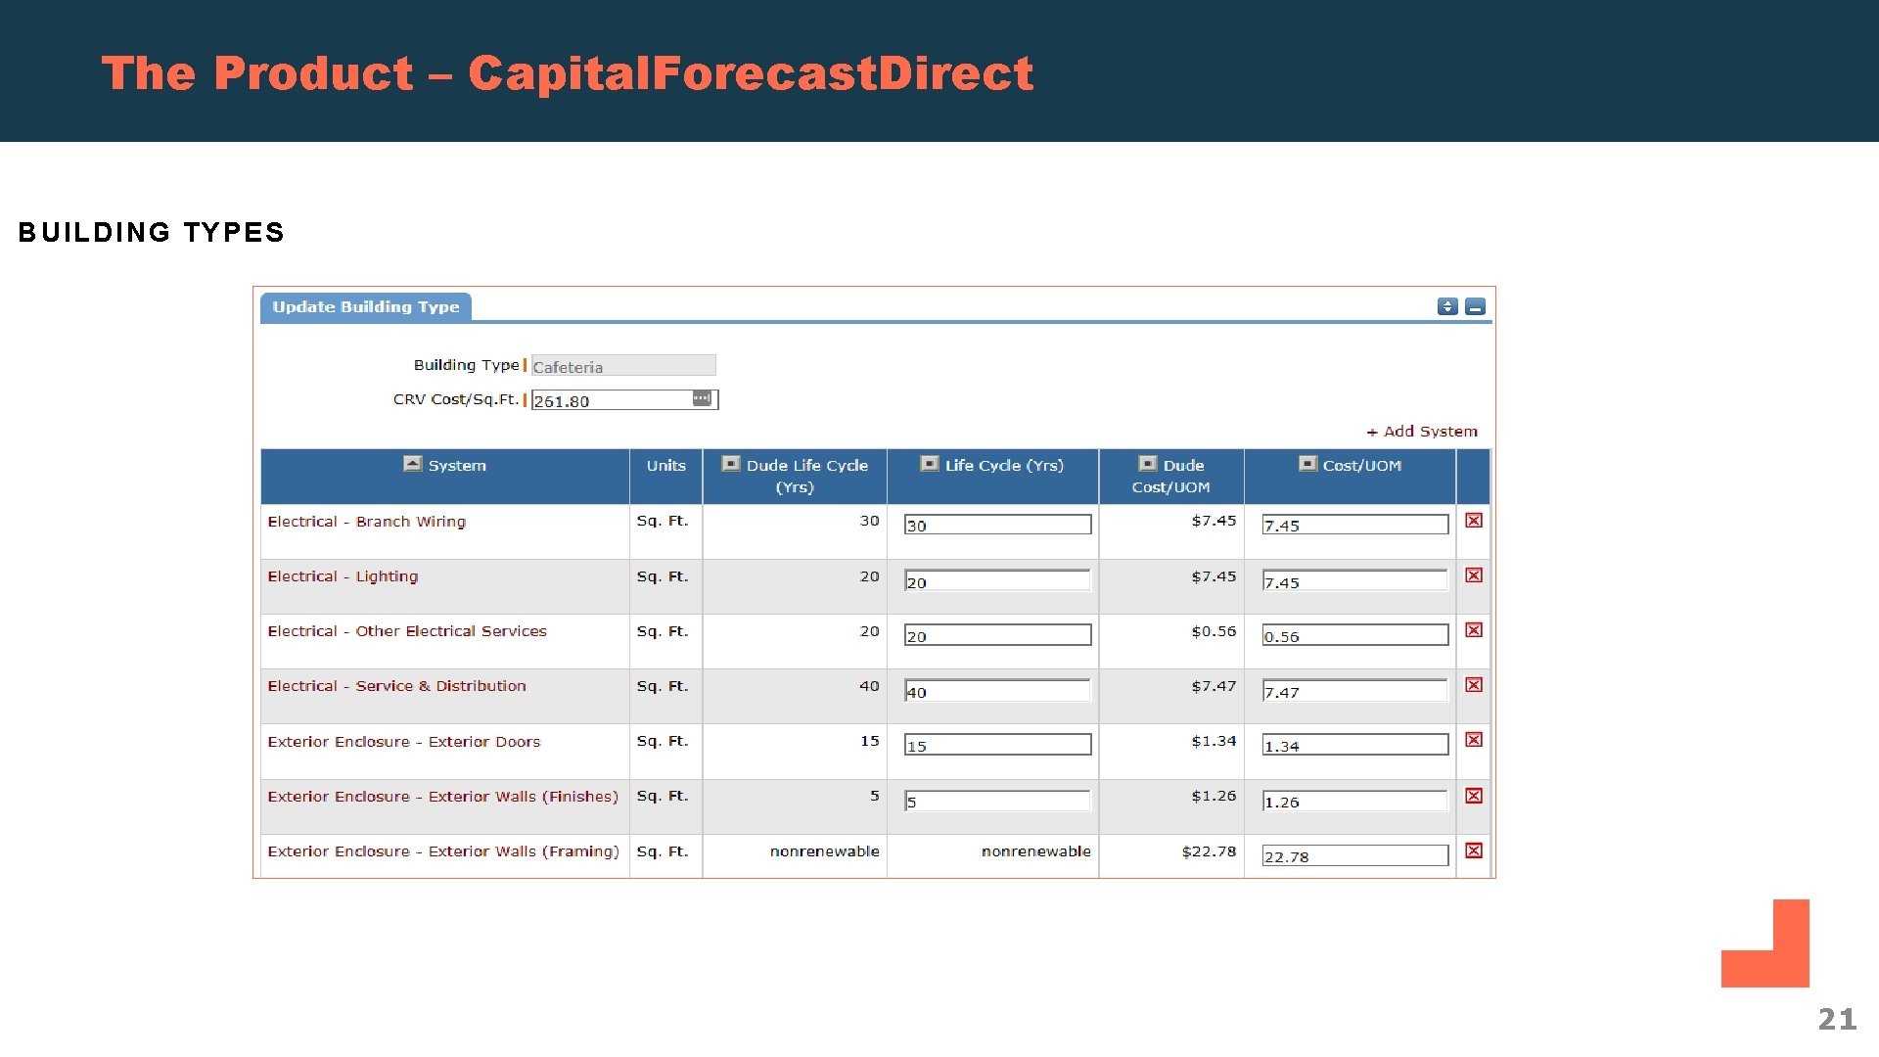
Task: Remove the Service & Distribution row
Action: [x=1473, y=685]
